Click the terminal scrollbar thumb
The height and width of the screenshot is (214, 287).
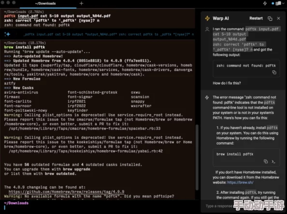197,157
